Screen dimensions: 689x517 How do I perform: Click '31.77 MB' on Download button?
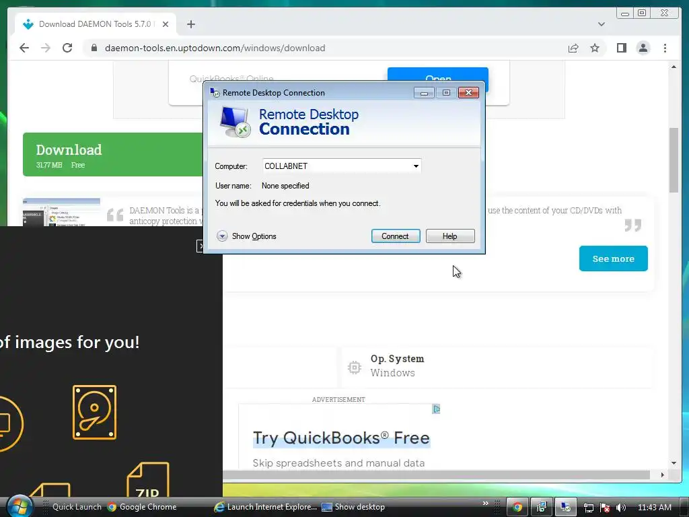pyautogui.click(x=49, y=165)
